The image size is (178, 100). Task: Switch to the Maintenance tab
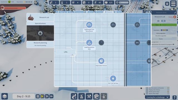78,12
